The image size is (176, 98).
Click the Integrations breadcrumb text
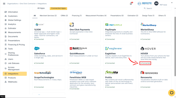(x=42, y=4)
